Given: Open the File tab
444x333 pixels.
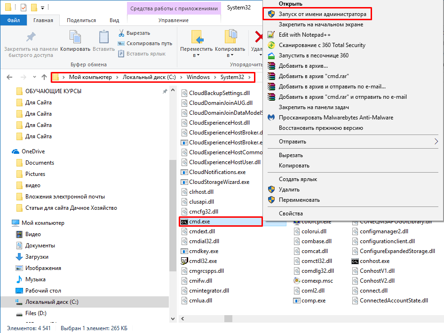Looking at the screenshot, I should 13,20.
